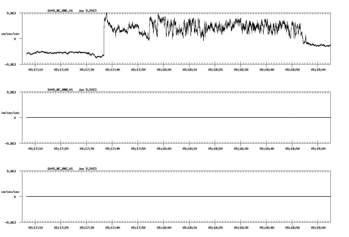This screenshot has height=237, width=349.
Task: Select the Jun 9,2023 date label on top plot
Action: click(x=88, y=11)
